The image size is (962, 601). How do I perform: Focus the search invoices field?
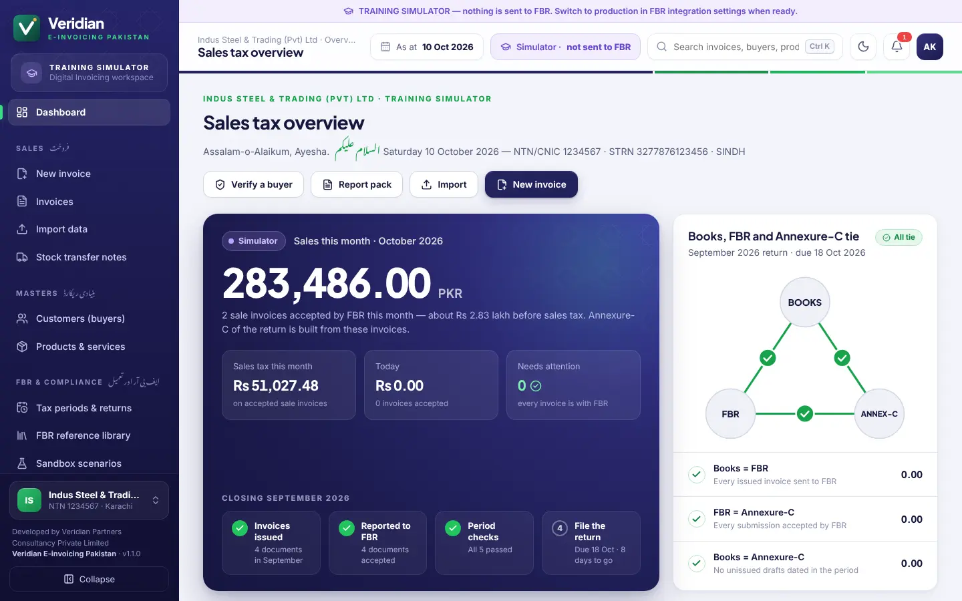click(x=745, y=47)
